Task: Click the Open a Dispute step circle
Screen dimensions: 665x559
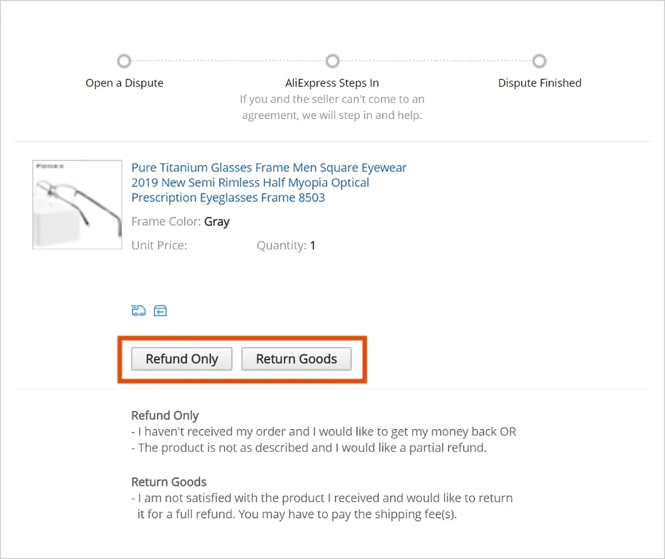Action: 124,61
